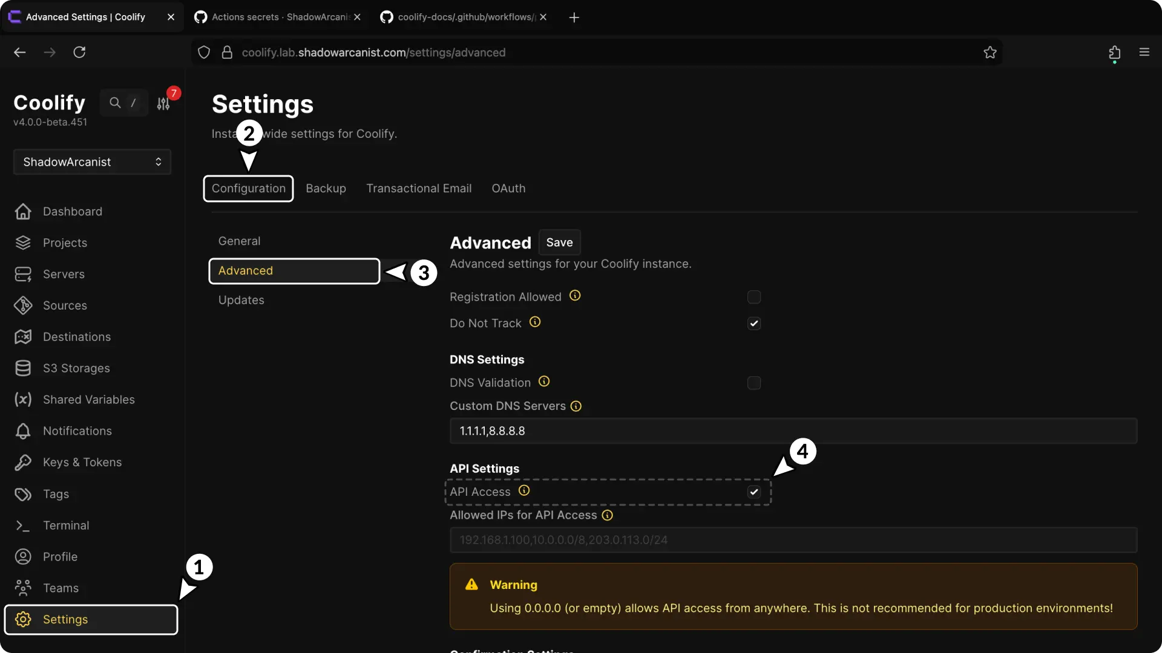The image size is (1162, 653).
Task: Disable the Do Not Track checkbox
Action: [753, 323]
